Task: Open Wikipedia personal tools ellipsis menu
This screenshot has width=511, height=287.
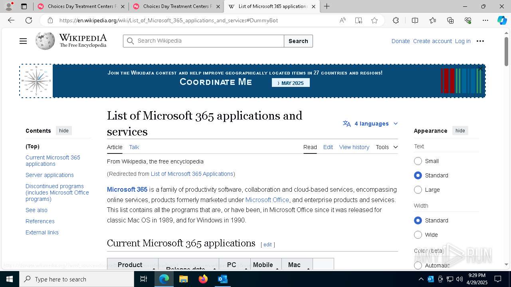Action: tap(480, 41)
